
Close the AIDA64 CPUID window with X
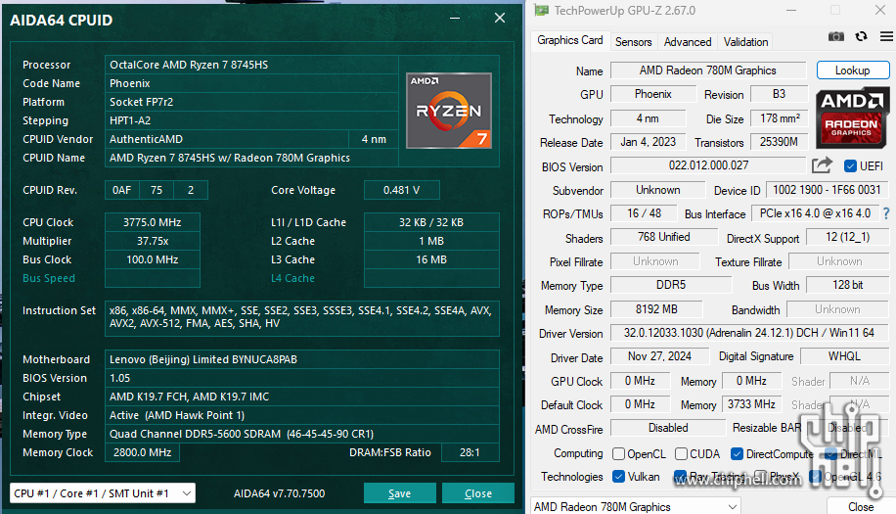(500, 18)
